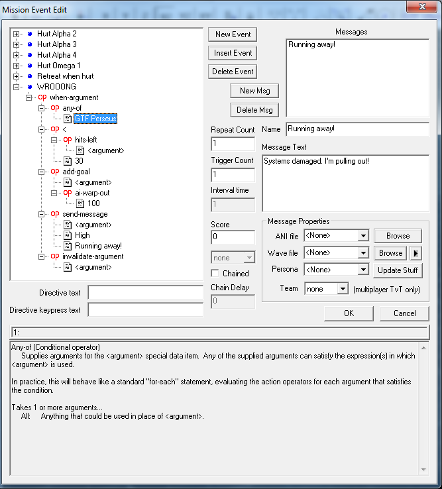
Task: Click the New Event button
Action: click(233, 34)
